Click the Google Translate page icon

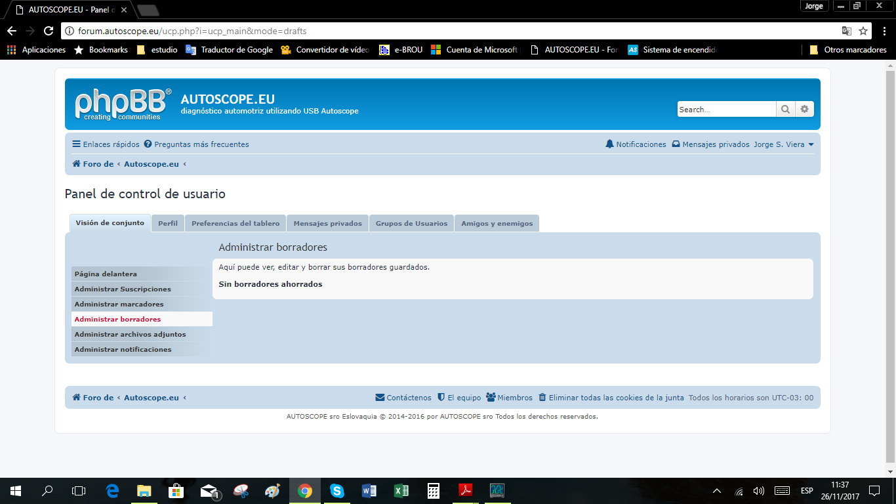click(847, 31)
